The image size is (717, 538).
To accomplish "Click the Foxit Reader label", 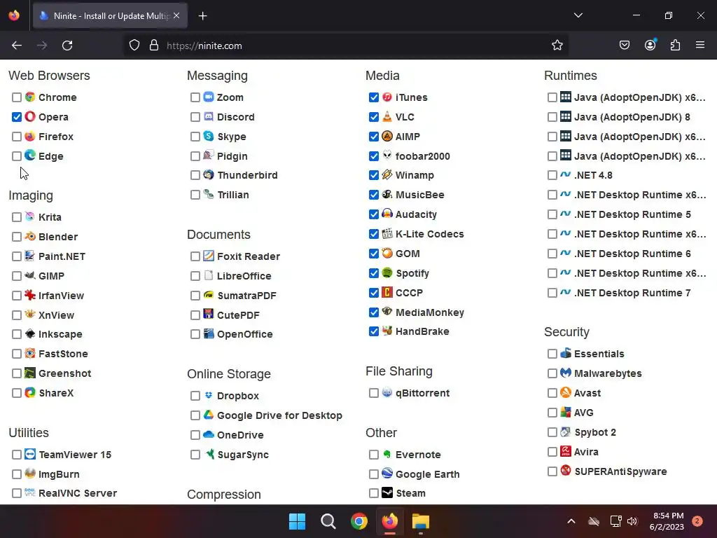I will [249, 256].
